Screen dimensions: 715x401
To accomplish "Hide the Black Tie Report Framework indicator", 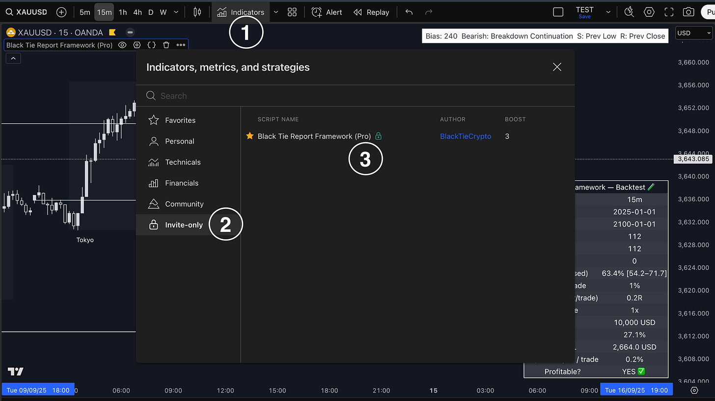I will [122, 45].
